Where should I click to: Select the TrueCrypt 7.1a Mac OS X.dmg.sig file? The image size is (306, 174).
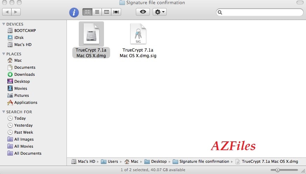(x=138, y=35)
